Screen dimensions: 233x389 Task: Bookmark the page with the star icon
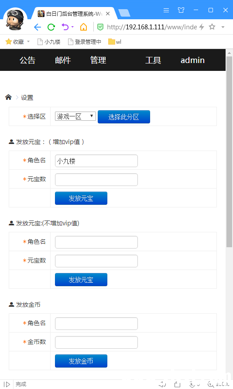click(x=212, y=27)
